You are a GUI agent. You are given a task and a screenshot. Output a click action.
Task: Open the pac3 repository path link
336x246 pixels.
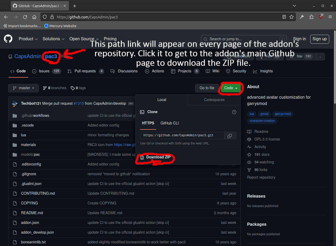point(51,56)
